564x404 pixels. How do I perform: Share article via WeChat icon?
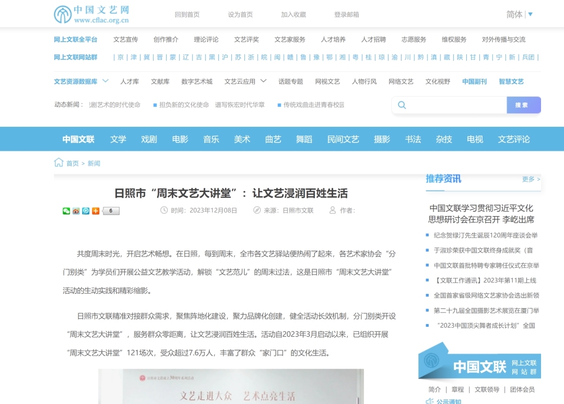pyautogui.click(x=66, y=211)
